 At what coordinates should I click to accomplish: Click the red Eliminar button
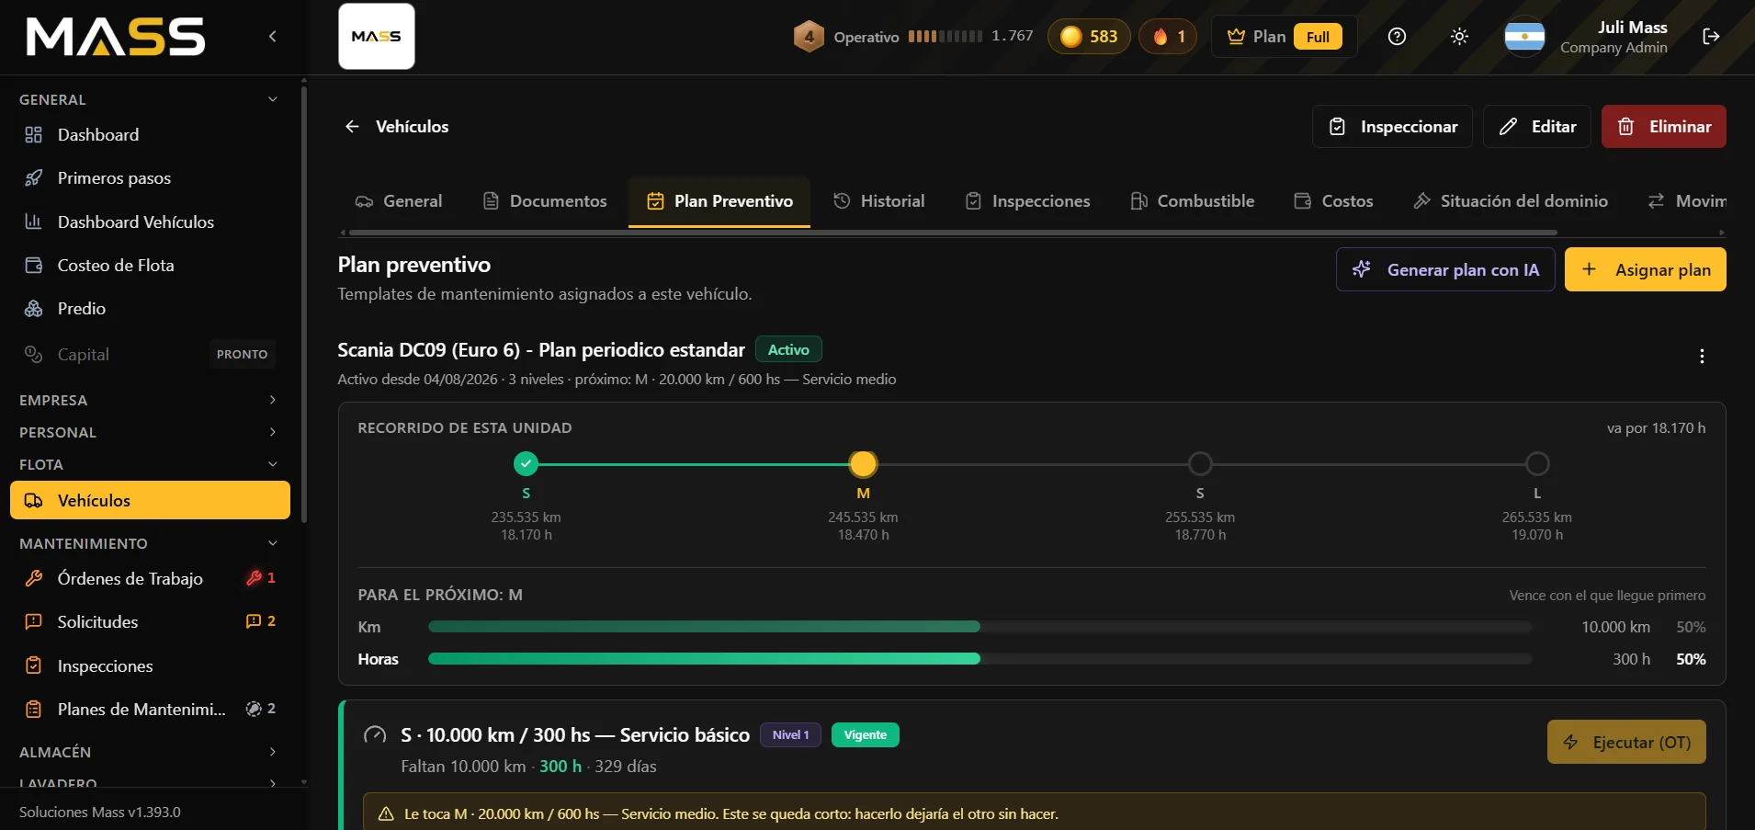coord(1664,127)
